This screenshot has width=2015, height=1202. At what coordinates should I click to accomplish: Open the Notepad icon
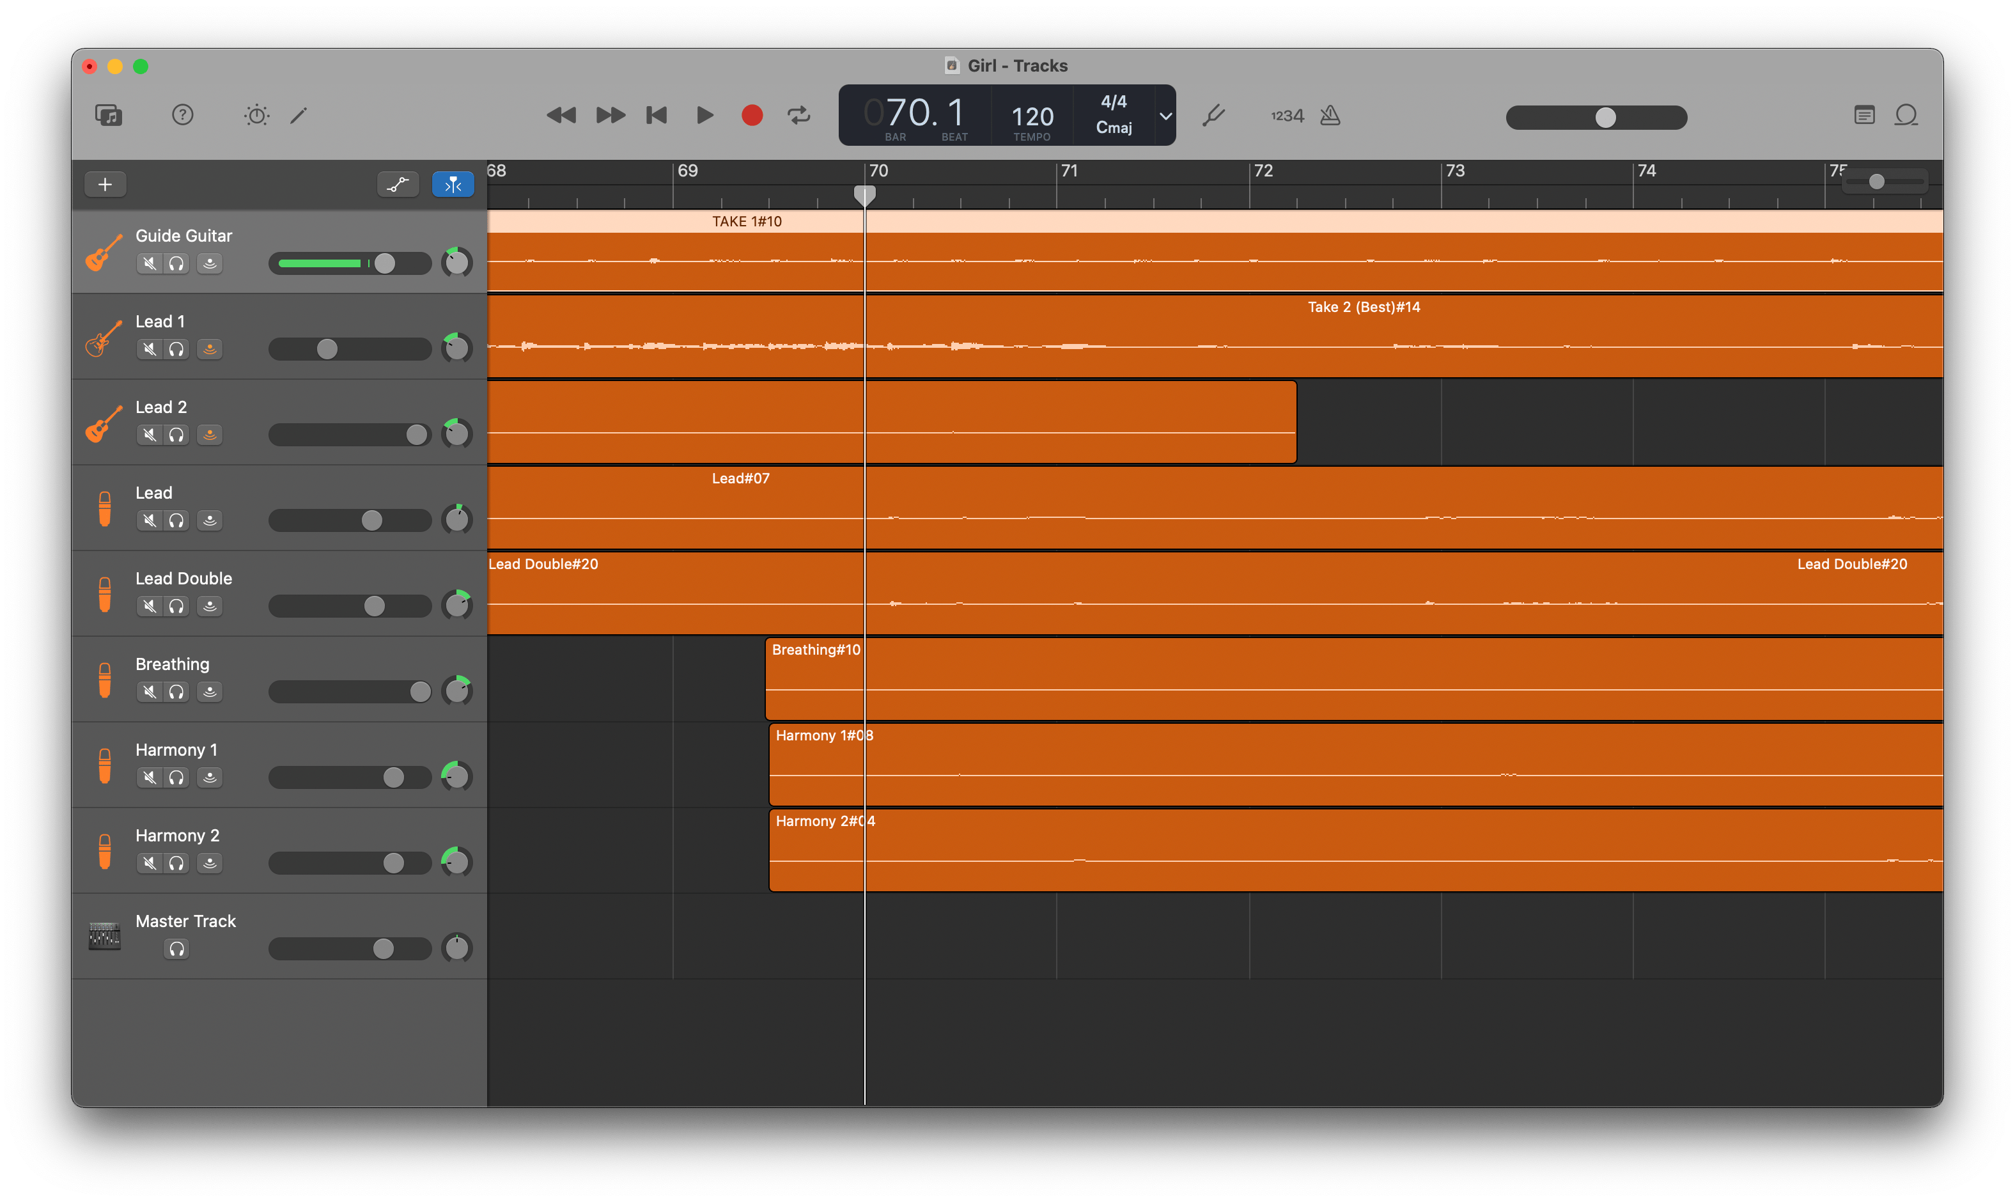(x=1863, y=115)
